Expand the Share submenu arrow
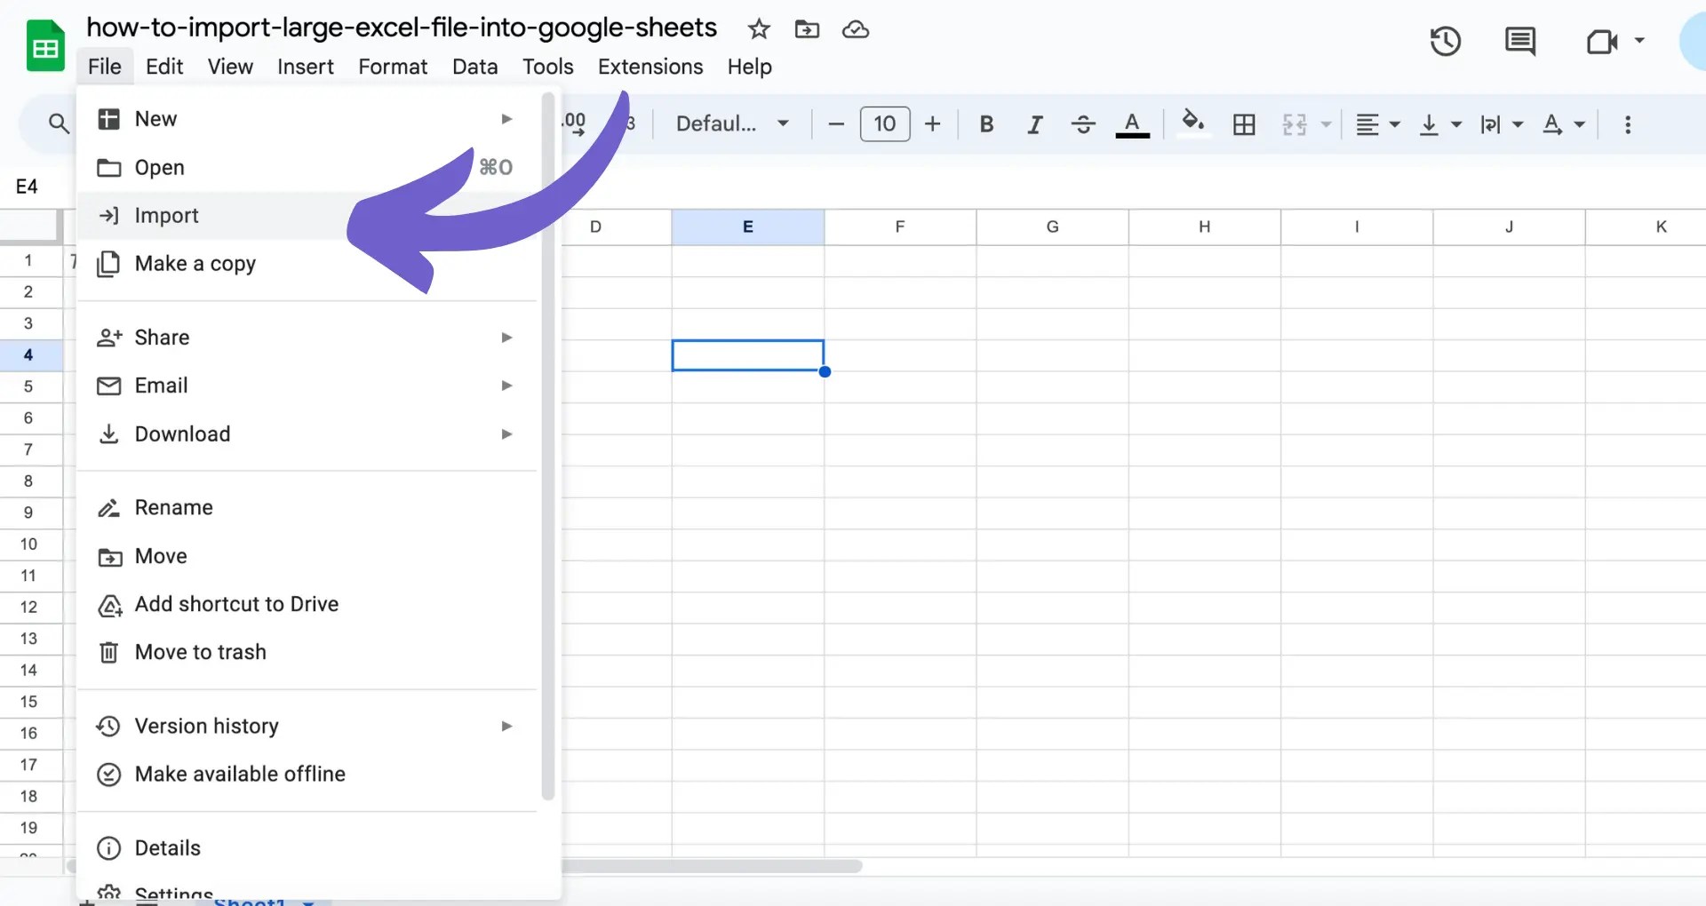Viewport: 1706px width, 906px height. [x=506, y=338]
